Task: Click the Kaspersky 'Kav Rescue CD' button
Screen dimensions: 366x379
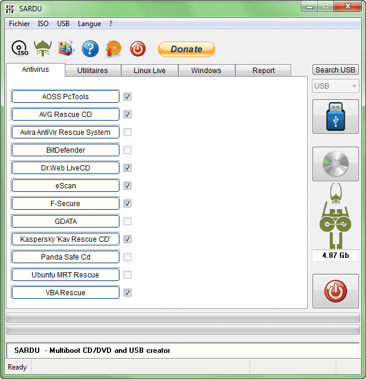Action: 65,239
